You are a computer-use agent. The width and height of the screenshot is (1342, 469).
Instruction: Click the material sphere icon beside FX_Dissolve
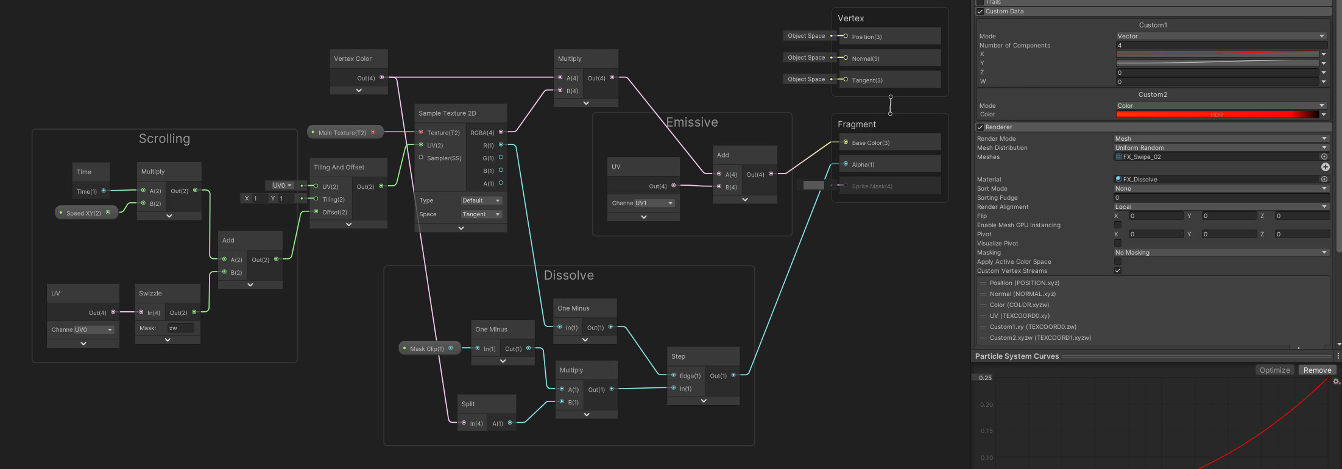1118,179
